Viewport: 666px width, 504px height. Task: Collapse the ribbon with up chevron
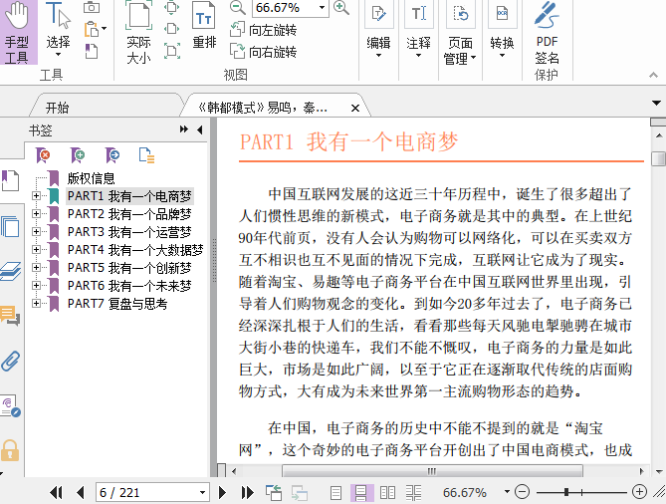(x=653, y=76)
